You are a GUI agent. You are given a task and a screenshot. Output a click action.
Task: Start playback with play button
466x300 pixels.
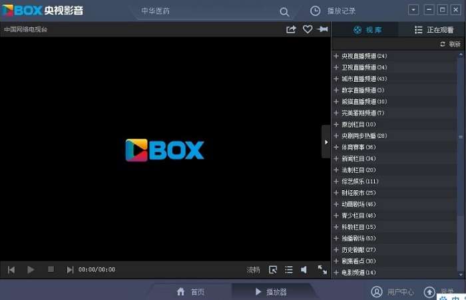tap(31, 269)
